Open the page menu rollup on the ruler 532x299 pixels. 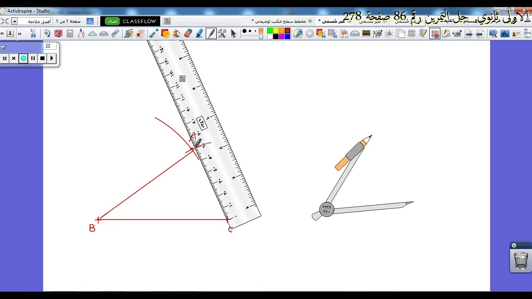click(182, 78)
